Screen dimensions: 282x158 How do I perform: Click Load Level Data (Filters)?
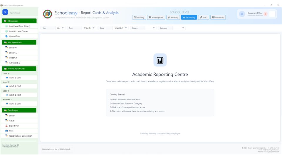tap(19, 26)
